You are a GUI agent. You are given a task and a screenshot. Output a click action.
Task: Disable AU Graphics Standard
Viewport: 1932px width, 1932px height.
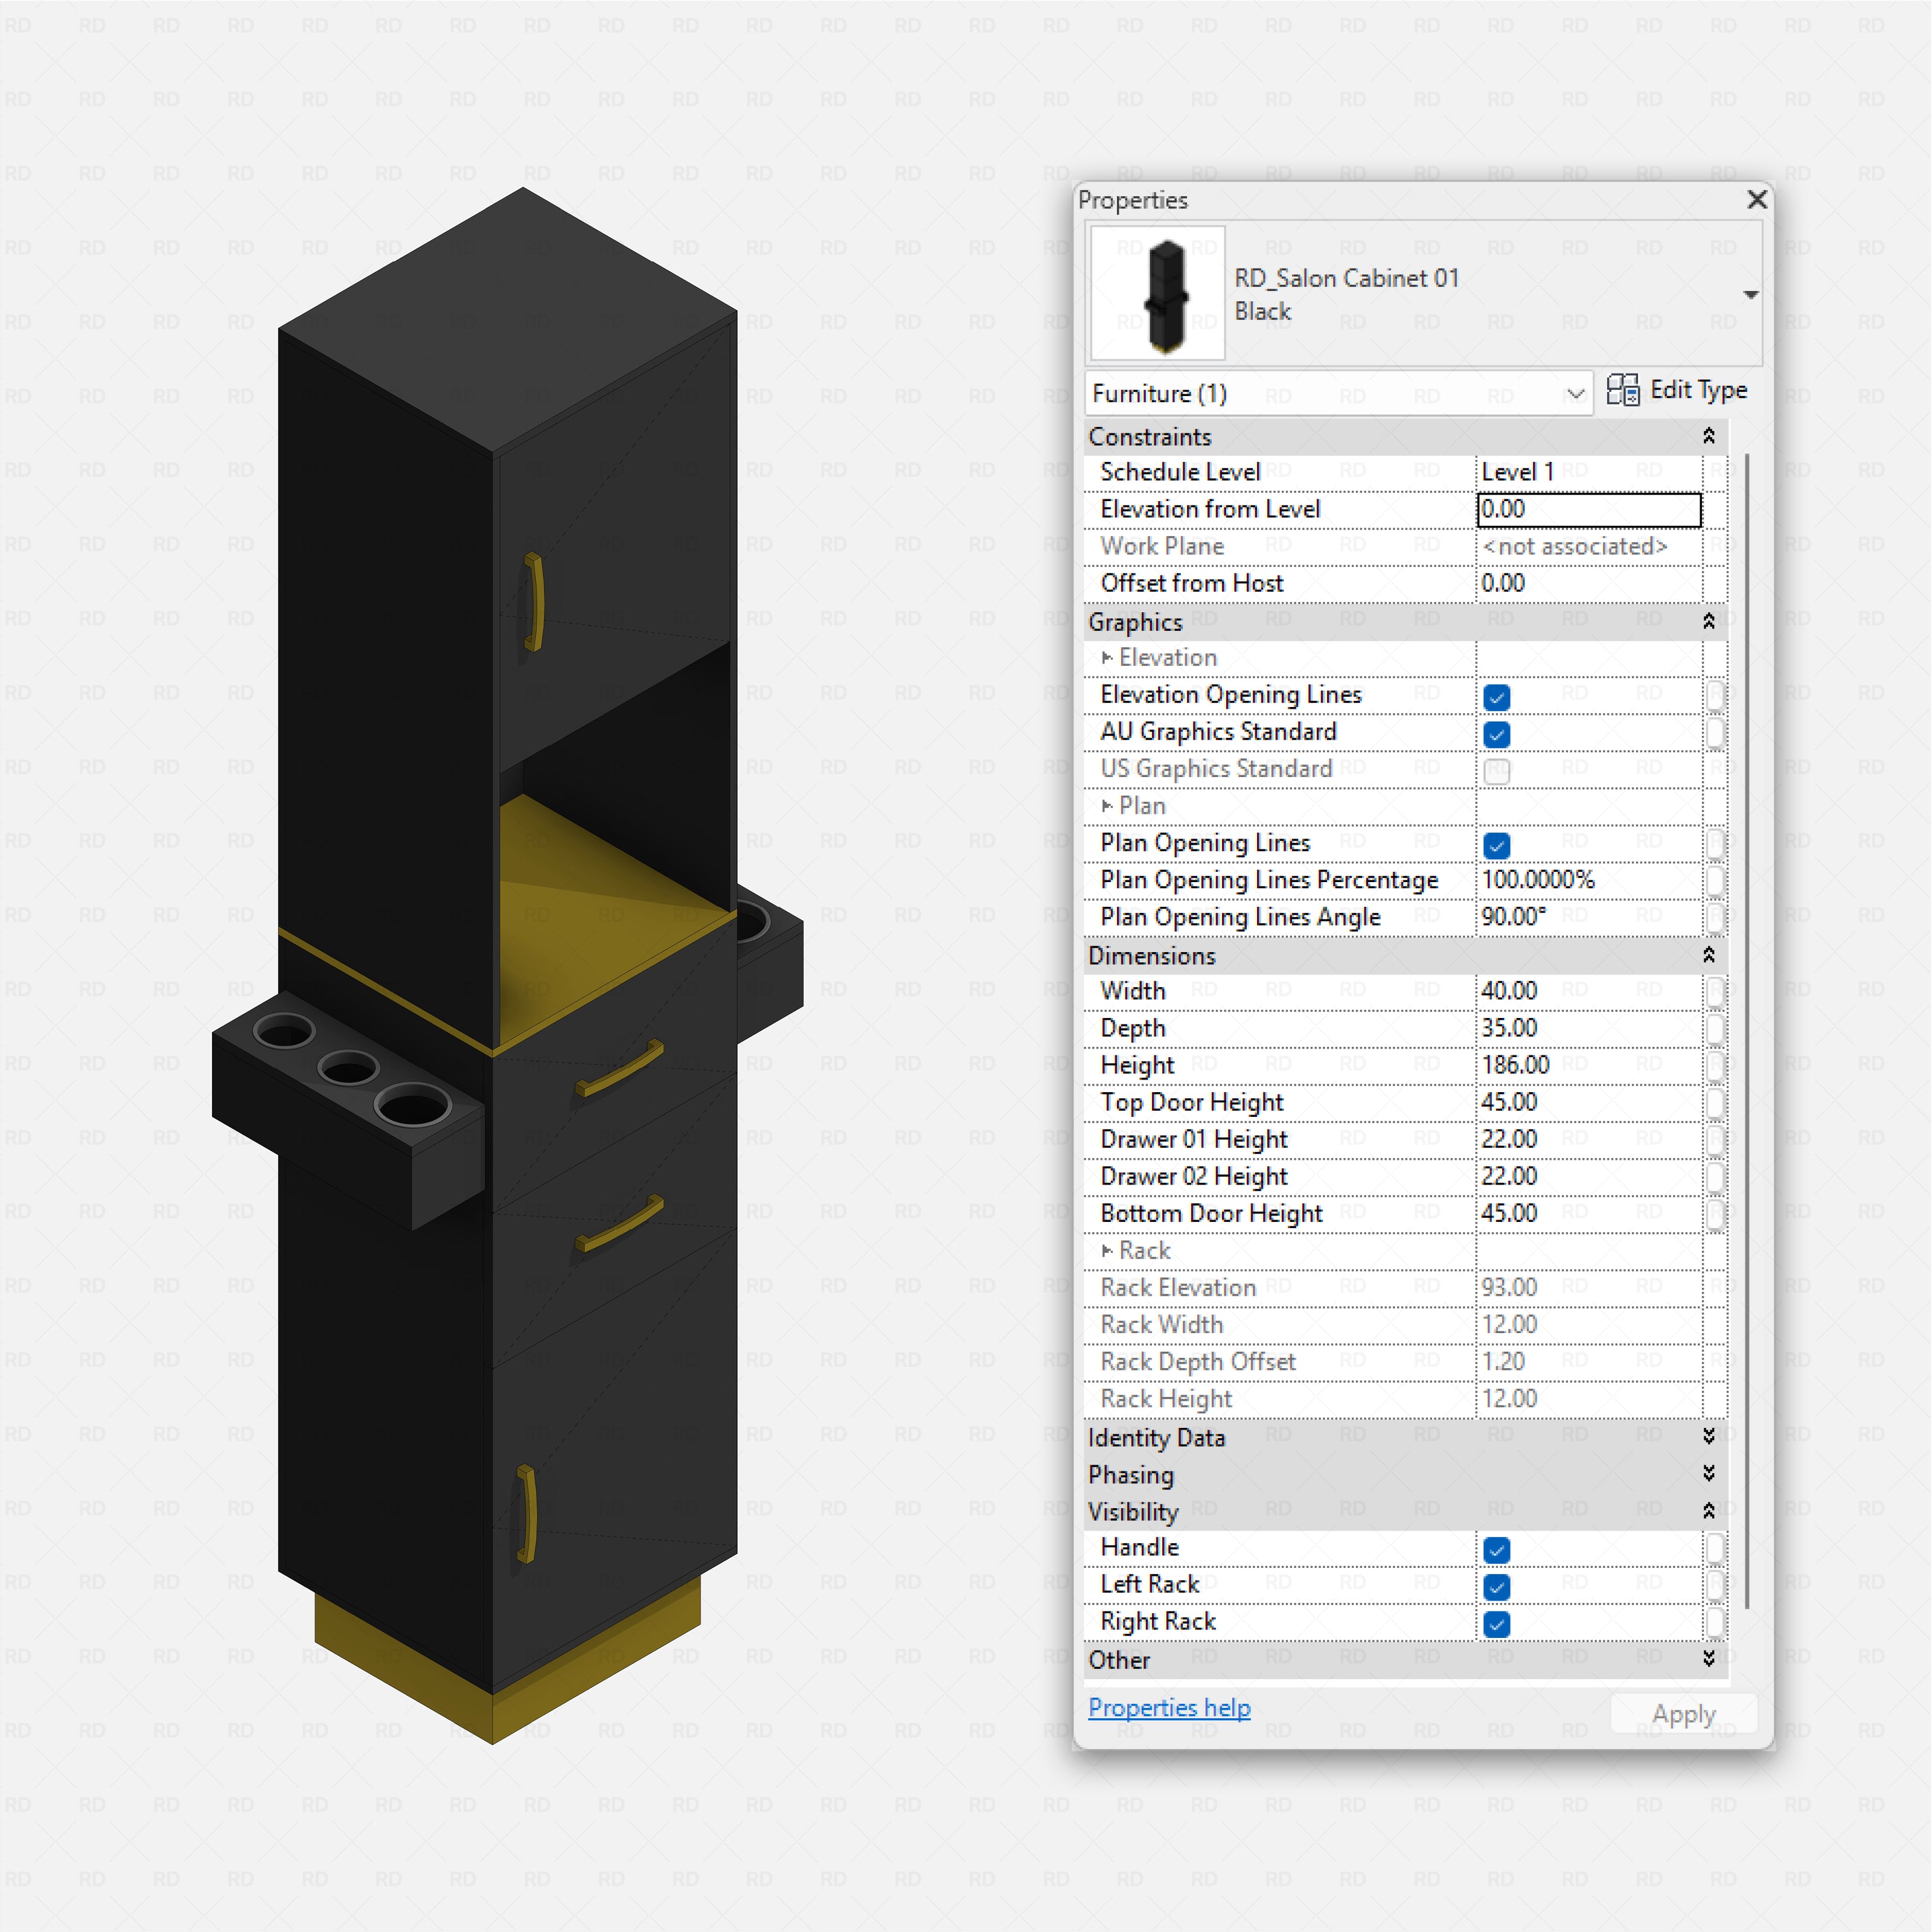[1496, 734]
